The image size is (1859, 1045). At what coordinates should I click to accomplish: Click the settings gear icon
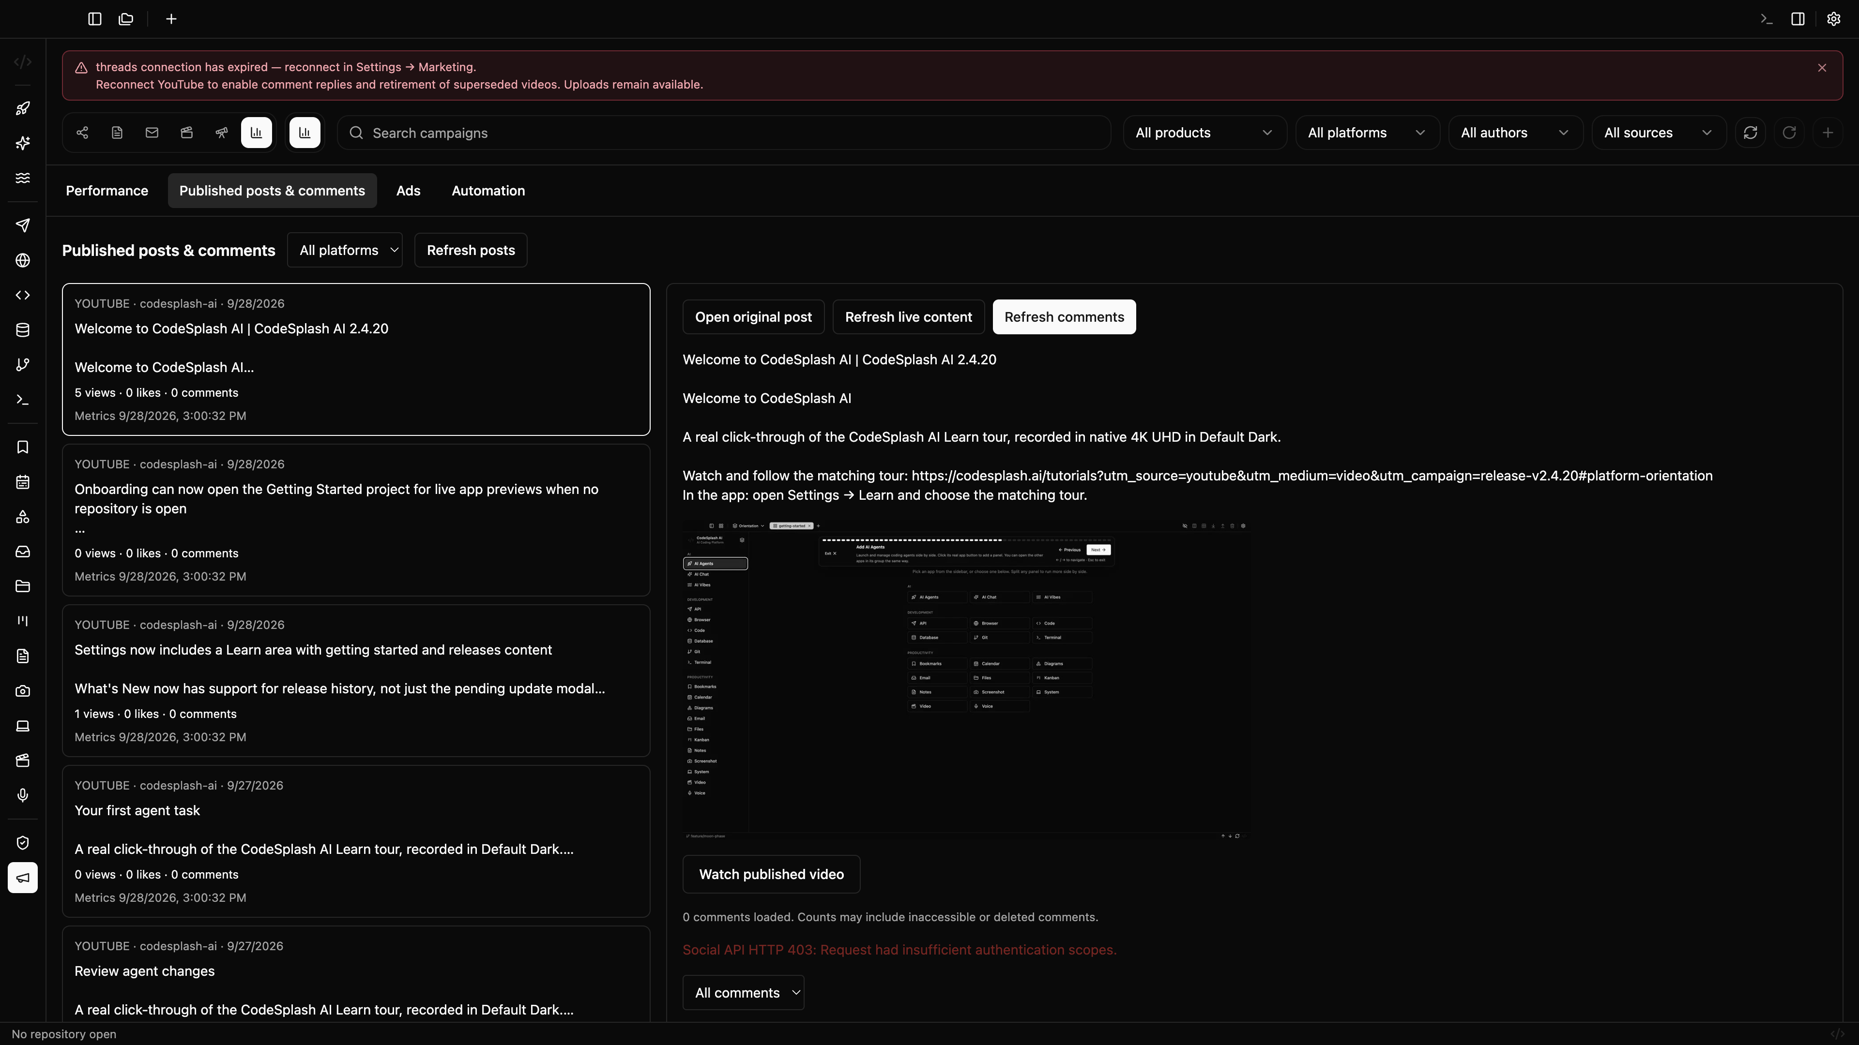click(x=1833, y=19)
